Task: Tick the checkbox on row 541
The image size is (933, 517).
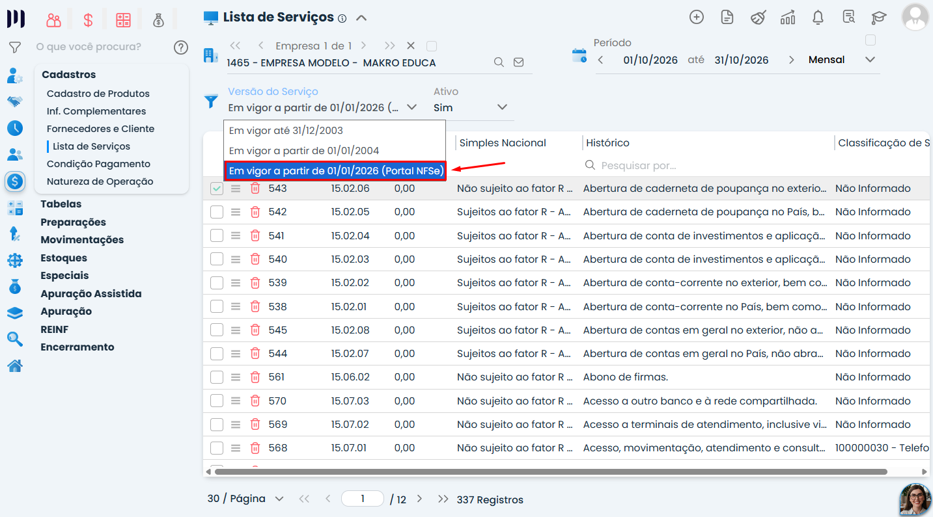Action: point(217,235)
